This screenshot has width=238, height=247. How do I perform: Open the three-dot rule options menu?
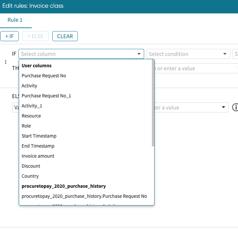point(5,62)
